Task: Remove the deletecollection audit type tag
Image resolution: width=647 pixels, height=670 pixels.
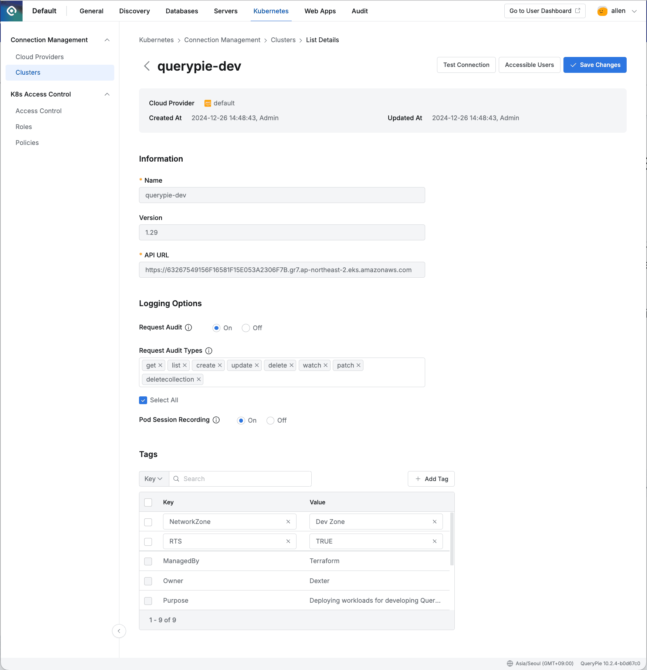Action: 199,379
